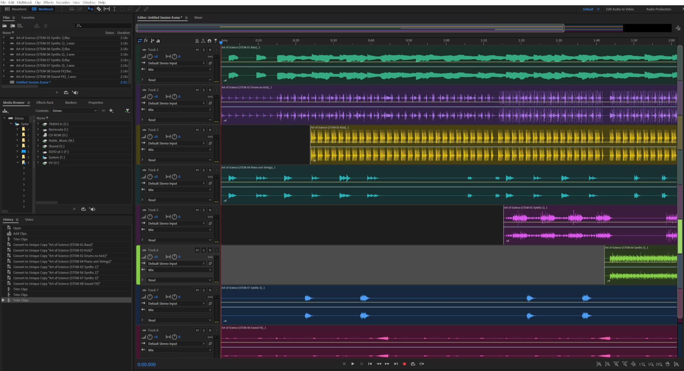Screen dimensions: 684x371
Task: Solo Track 2 with its S button
Action: click(203, 90)
